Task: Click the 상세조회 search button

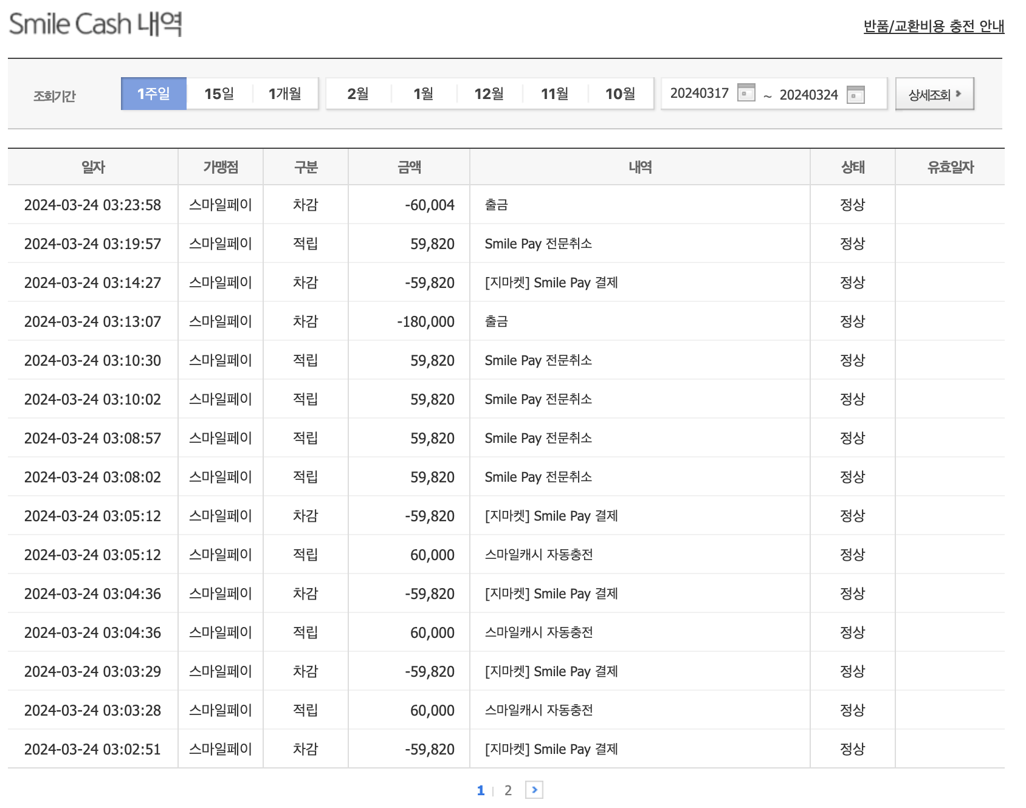Action: click(x=935, y=94)
